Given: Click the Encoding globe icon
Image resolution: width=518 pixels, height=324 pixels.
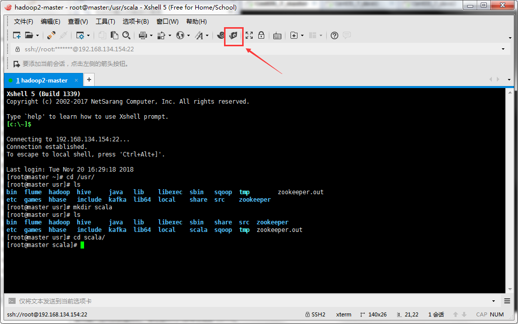Looking at the screenshot, I should point(180,35).
